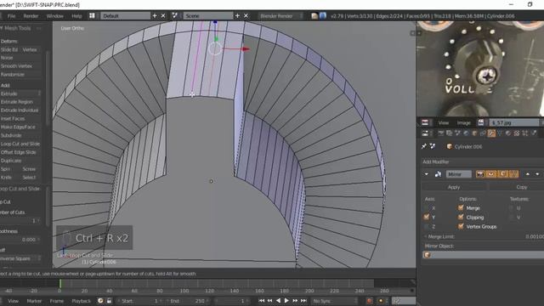This screenshot has height=306, width=544.
Task: Enable mirror X axis checkbox
Action: point(427,207)
